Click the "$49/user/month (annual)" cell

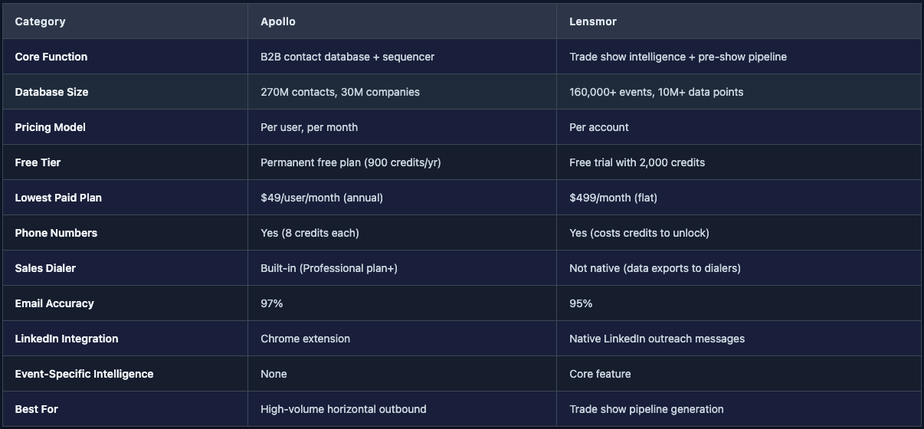coord(322,198)
